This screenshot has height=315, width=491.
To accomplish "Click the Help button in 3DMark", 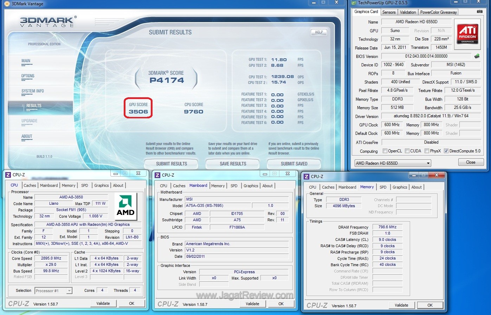I will tap(319, 32).
